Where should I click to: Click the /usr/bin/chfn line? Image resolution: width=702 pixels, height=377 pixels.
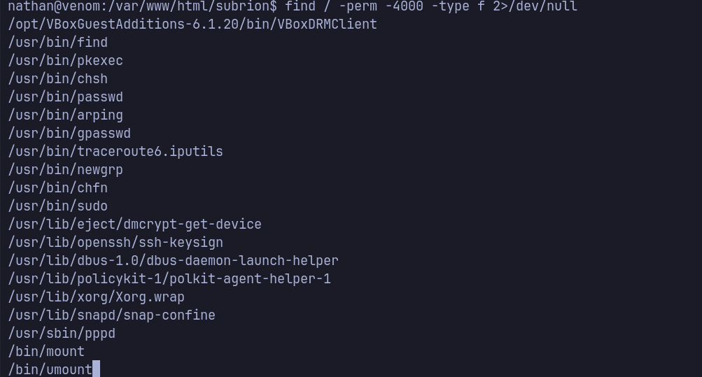pyautogui.click(x=58, y=188)
